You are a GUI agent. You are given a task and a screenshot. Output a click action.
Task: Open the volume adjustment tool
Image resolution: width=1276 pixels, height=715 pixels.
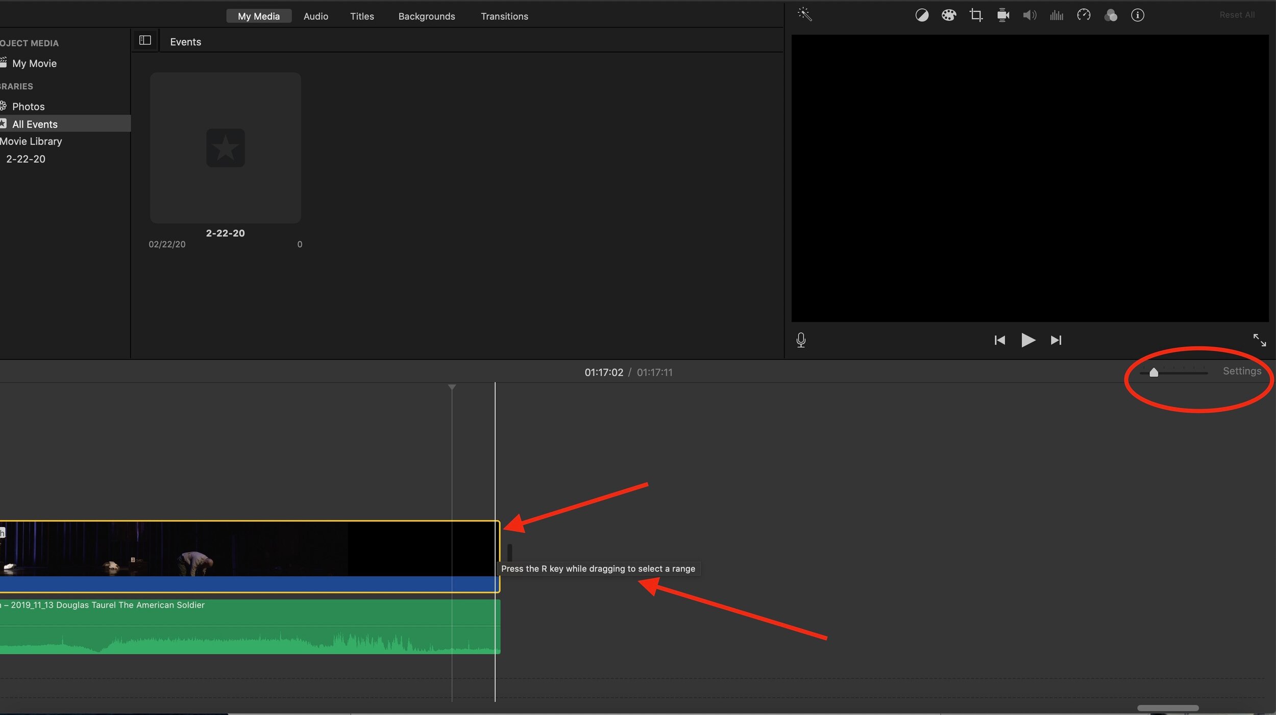pyautogui.click(x=1030, y=15)
